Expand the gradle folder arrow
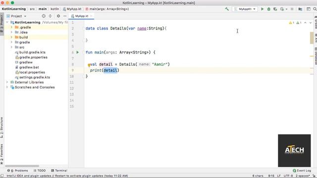 tap(11, 42)
